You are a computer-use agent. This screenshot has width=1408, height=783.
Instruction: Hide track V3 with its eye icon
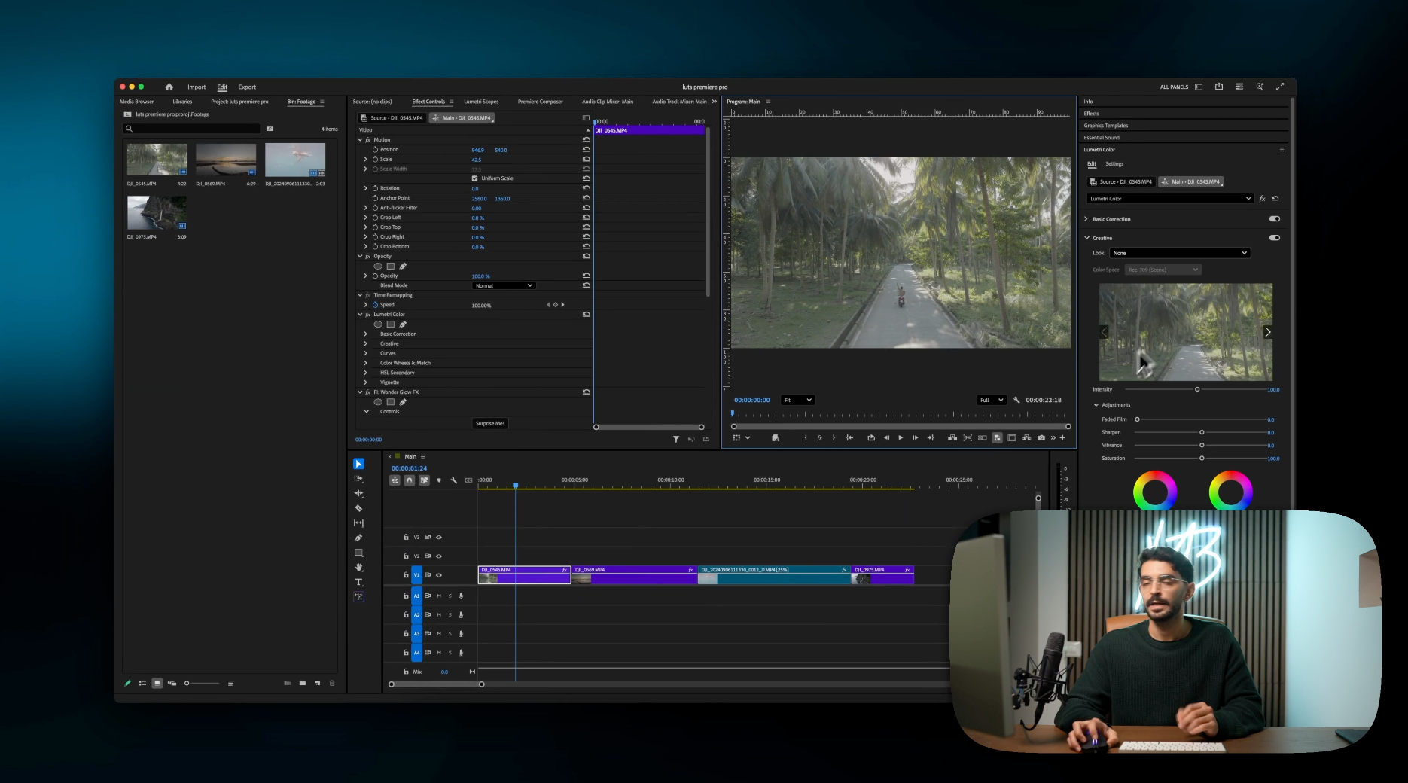pos(439,538)
